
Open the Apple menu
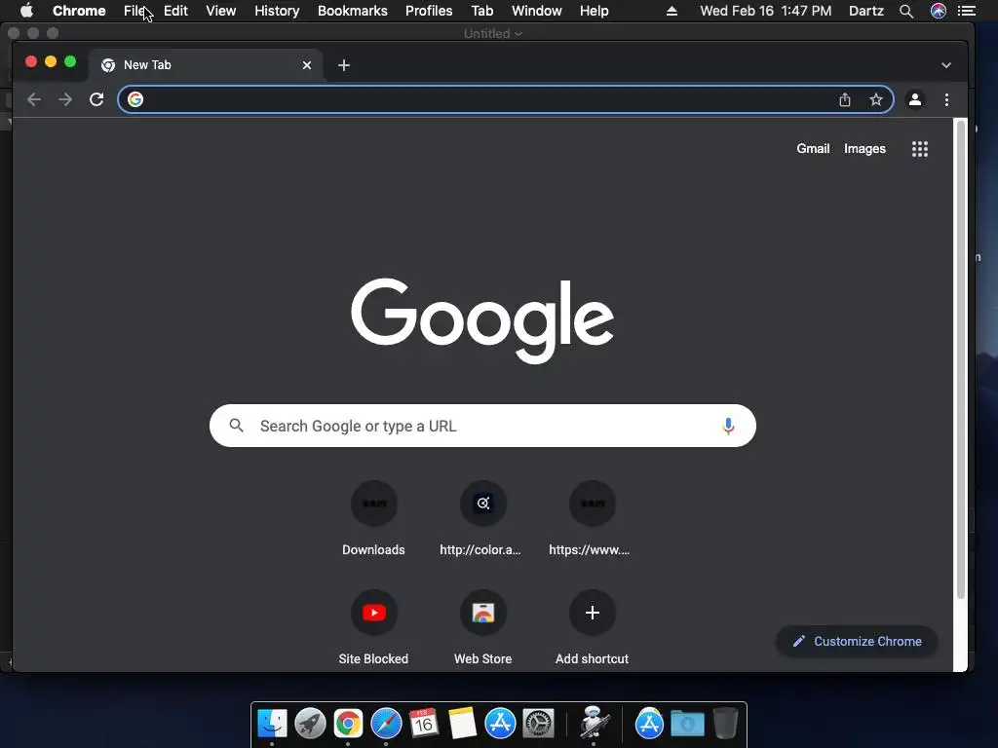26,11
